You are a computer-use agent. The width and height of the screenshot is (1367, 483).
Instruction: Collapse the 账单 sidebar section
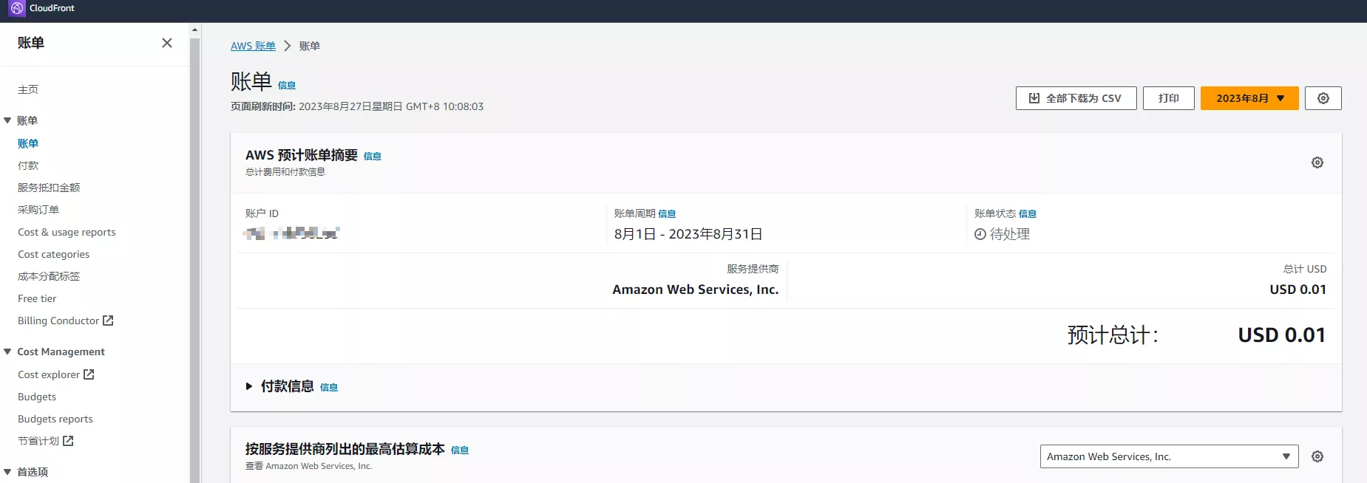tap(7, 120)
